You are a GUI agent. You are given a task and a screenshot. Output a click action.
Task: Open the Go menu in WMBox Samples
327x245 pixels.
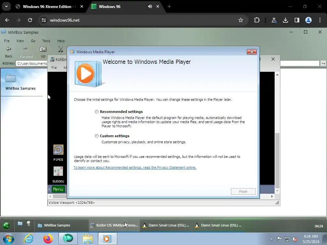[33, 41]
